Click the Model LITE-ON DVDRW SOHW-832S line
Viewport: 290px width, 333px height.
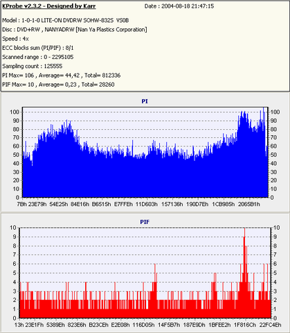coord(66,20)
